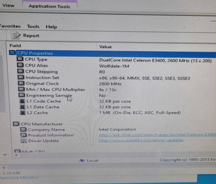This screenshot has height=184, width=216.
Task: Click the Multi CPU group icon
Action: click(x=18, y=151)
